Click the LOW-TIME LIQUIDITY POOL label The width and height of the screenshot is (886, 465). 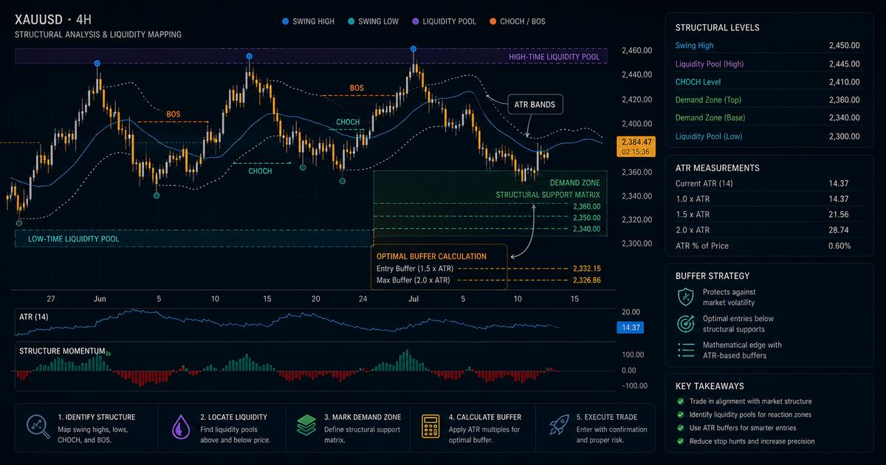point(73,239)
